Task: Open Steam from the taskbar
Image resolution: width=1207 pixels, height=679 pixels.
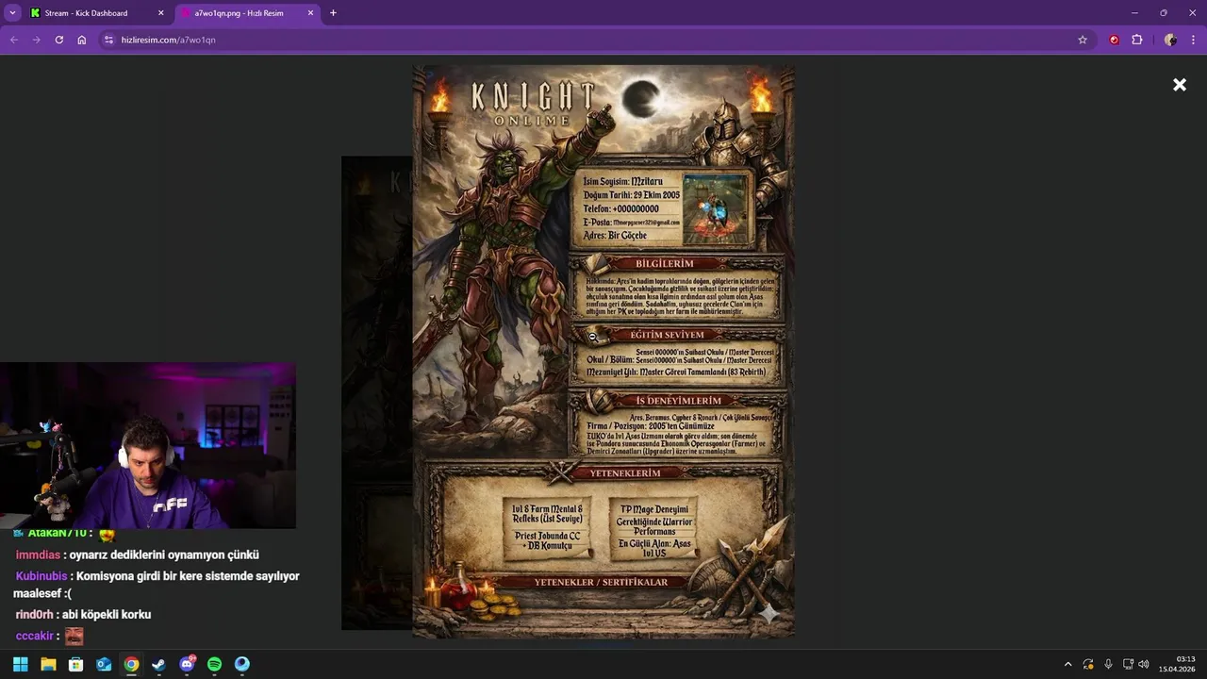Action: pyautogui.click(x=158, y=664)
